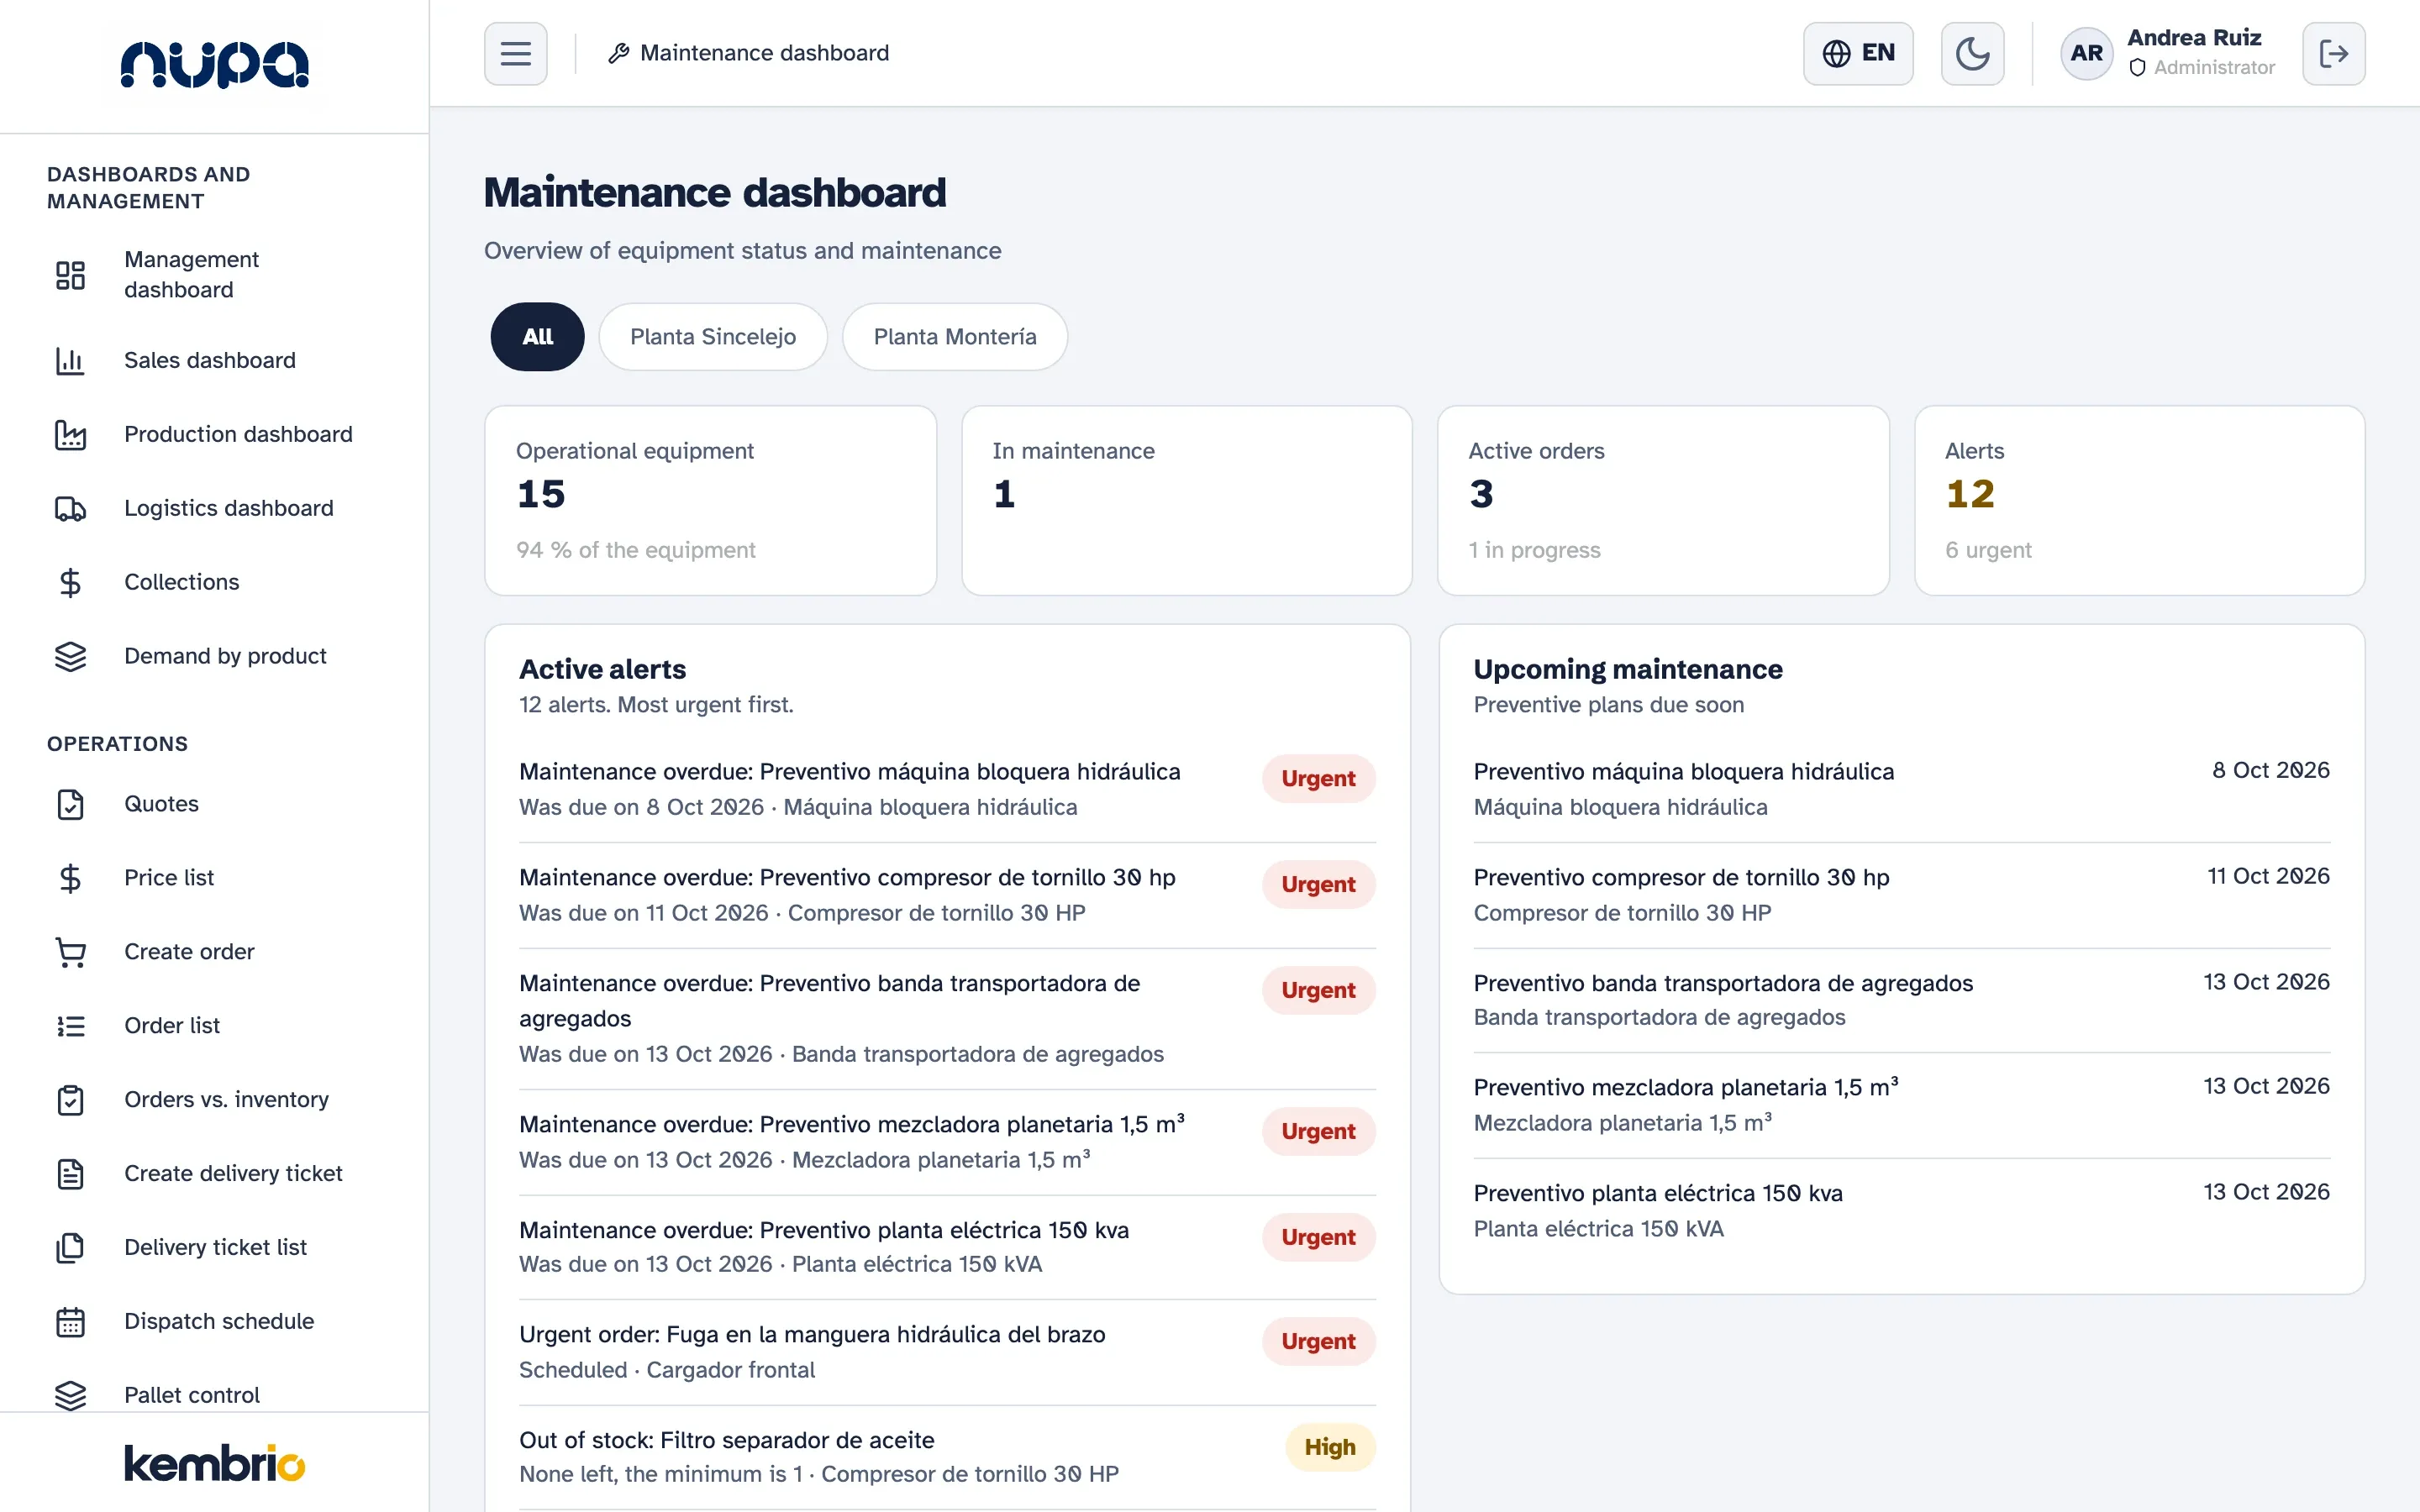Select upcoming Preventivo planta eléctrica 150 kva

coord(1901,1210)
